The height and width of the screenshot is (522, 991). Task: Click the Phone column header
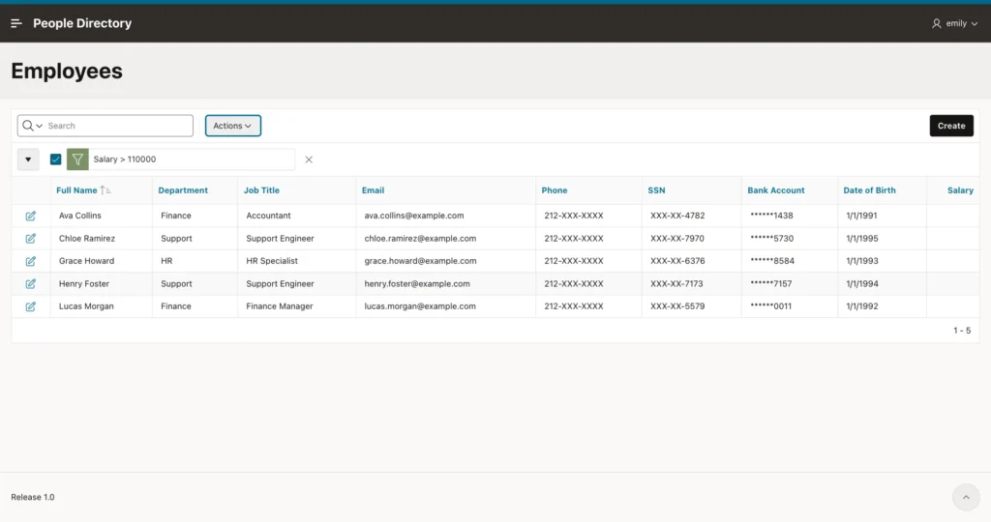555,190
